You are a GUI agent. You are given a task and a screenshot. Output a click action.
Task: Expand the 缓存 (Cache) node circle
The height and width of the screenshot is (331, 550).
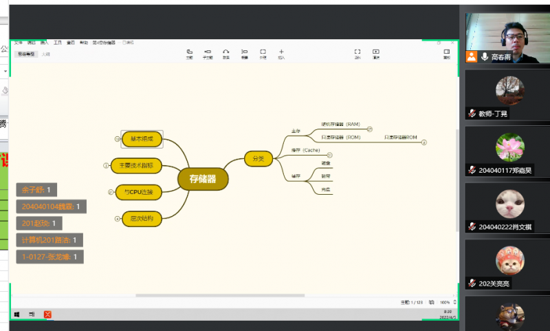point(329,155)
